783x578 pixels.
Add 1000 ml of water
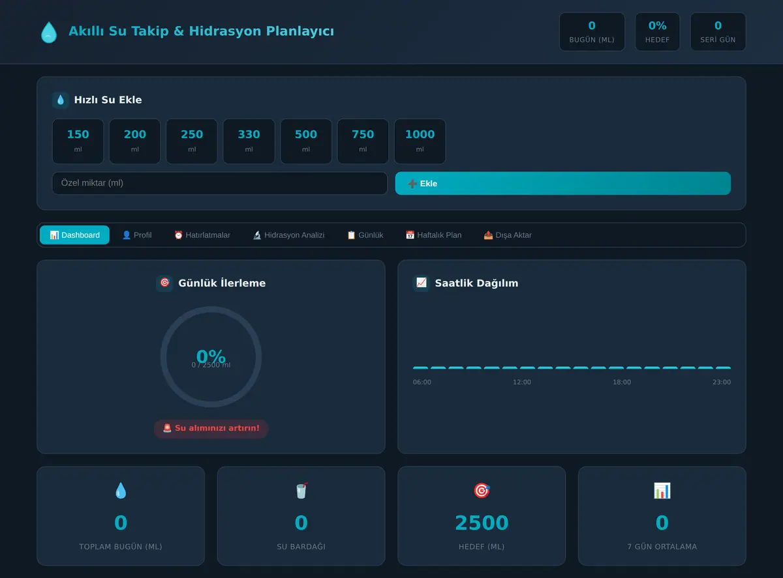point(420,141)
